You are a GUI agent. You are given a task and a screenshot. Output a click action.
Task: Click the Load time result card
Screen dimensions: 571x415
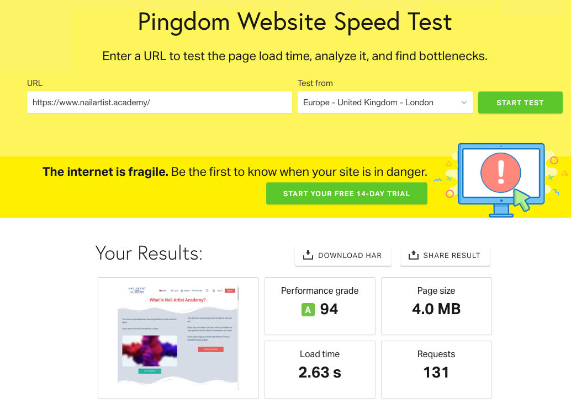click(x=320, y=369)
